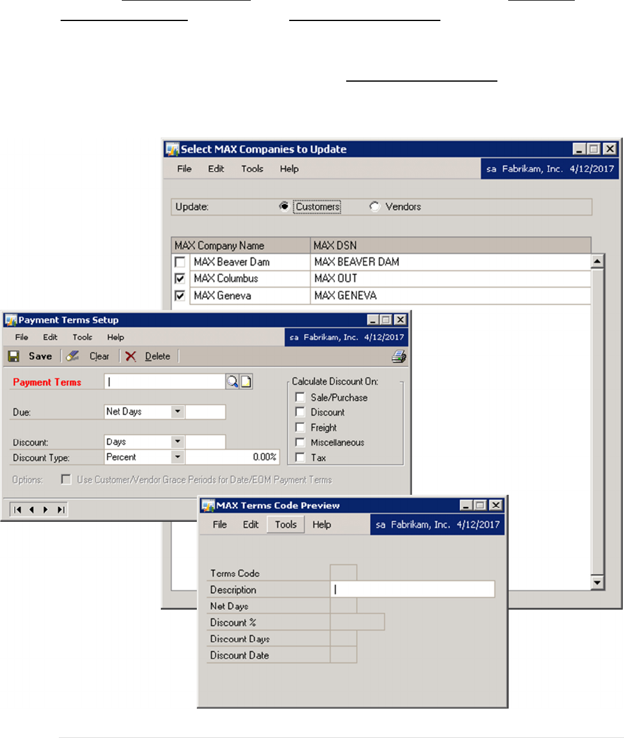Image resolution: width=624 pixels, height=738 pixels.
Task: Open Help menu in Payment Terms Setup
Action: tap(116, 337)
